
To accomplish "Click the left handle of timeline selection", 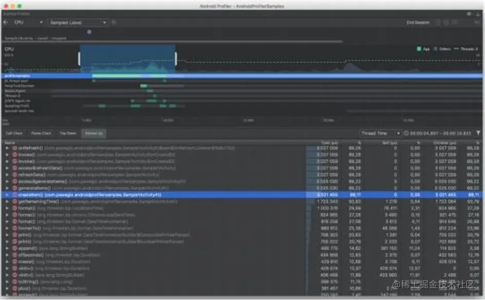I will point(80,59).
